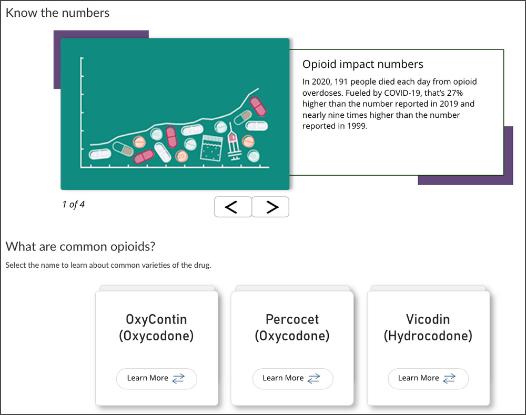The image size is (526, 415).
Task: Click the 'What are common opioids?' heading
Action: point(80,246)
